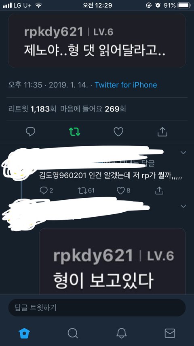Open the Notifications bell tab
This screenshot has height=346, width=194.
click(121, 333)
